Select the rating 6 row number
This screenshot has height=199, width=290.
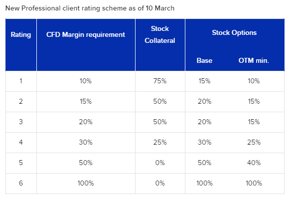(21, 183)
